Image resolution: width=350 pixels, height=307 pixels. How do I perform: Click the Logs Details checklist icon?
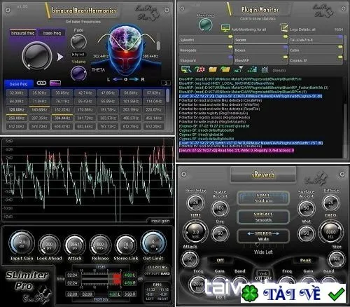click(x=284, y=28)
